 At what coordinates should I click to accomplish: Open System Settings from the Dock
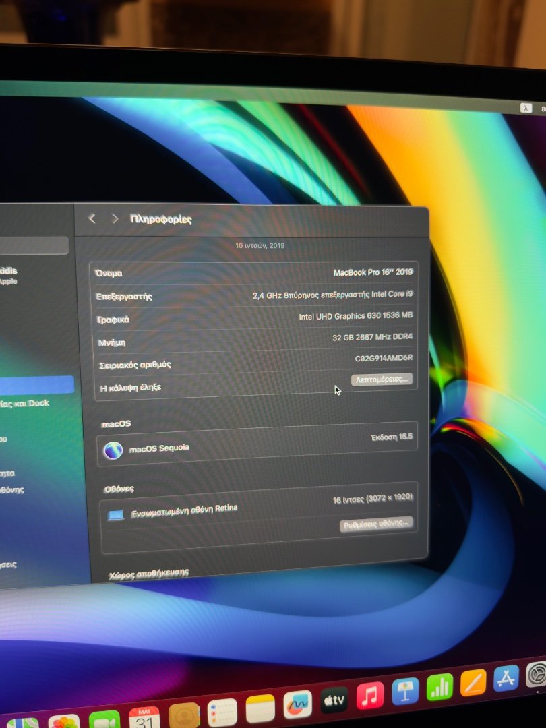537,674
